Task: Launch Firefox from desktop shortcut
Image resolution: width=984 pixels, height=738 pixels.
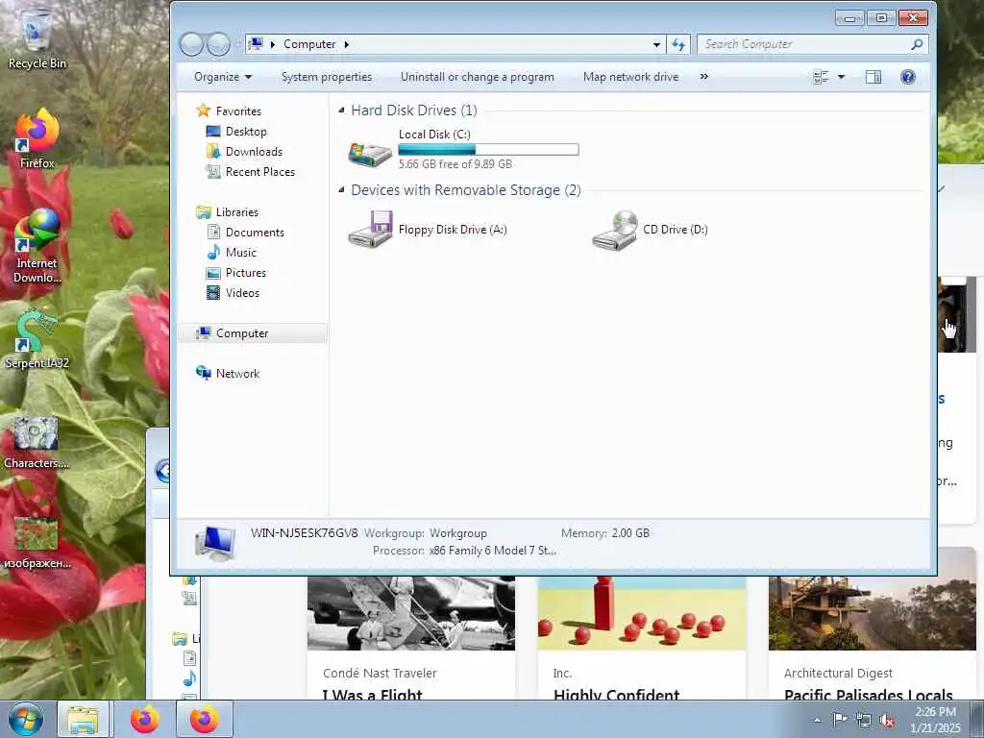Action: tap(37, 138)
